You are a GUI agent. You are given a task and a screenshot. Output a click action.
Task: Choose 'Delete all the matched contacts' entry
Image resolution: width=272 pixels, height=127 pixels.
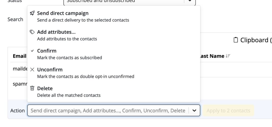(114, 92)
